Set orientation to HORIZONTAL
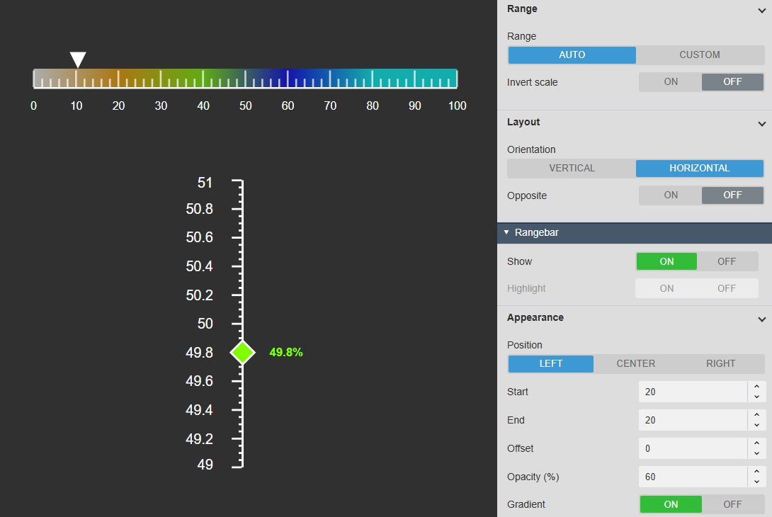 (x=700, y=168)
